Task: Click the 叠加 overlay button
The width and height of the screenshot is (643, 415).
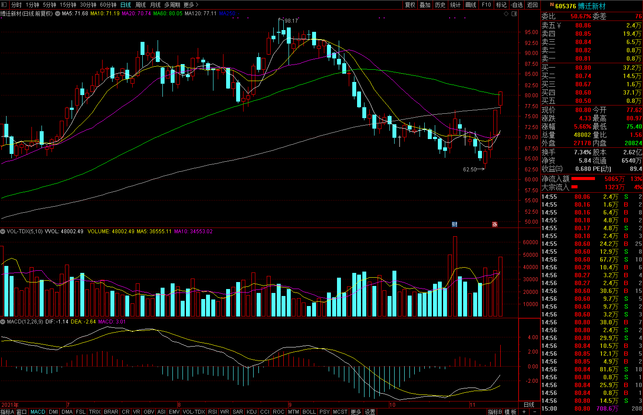Action: [x=425, y=5]
